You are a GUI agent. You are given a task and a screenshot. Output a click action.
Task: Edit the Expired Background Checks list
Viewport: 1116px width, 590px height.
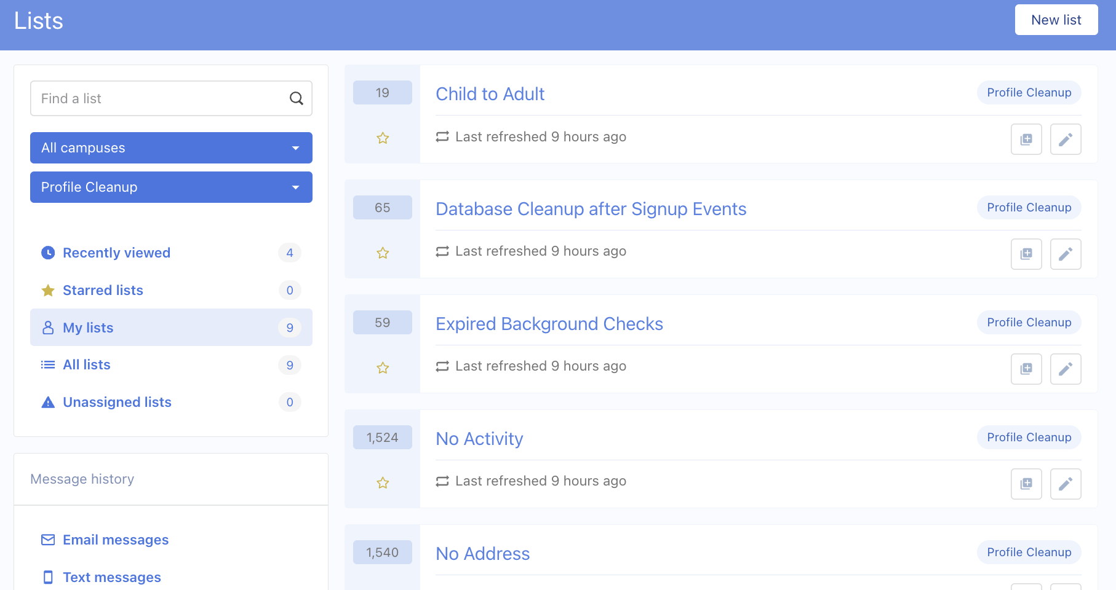click(x=1066, y=369)
